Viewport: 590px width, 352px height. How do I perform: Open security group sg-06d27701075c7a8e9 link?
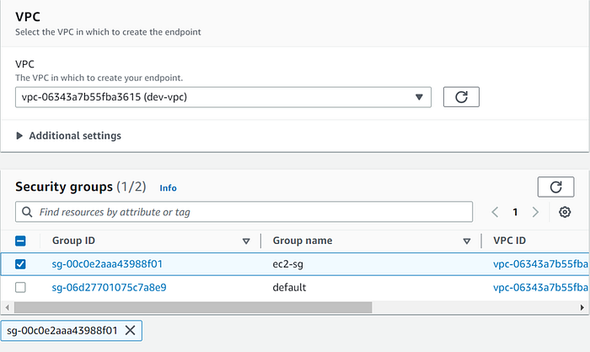tap(109, 287)
